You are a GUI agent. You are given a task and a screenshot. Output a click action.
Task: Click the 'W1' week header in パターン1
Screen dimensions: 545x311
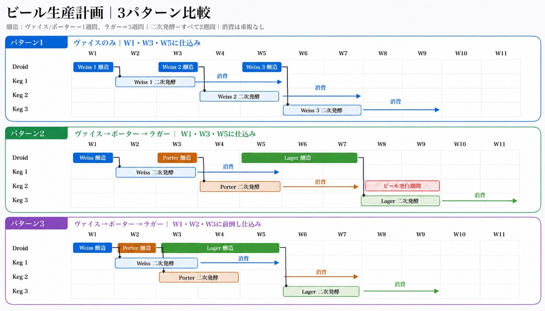93,53
